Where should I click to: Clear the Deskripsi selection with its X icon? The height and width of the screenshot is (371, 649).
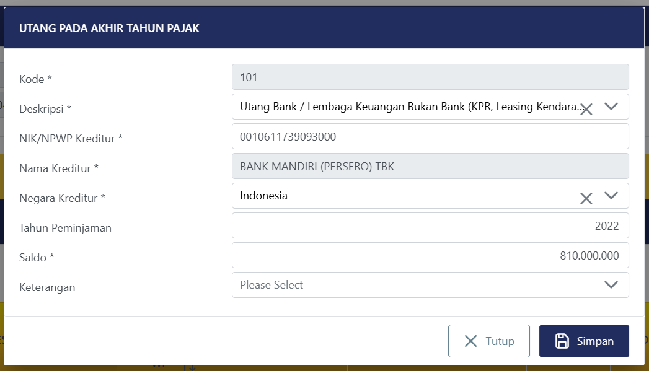pos(586,110)
